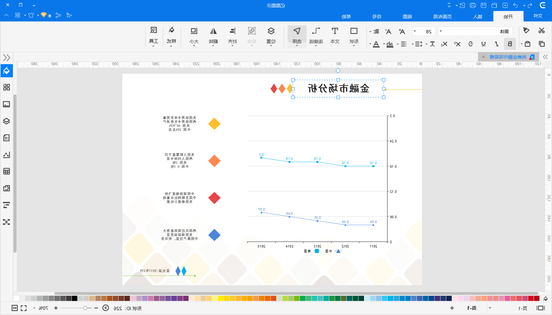Click the Increase Font Size A+ icon

pyautogui.click(x=402, y=31)
